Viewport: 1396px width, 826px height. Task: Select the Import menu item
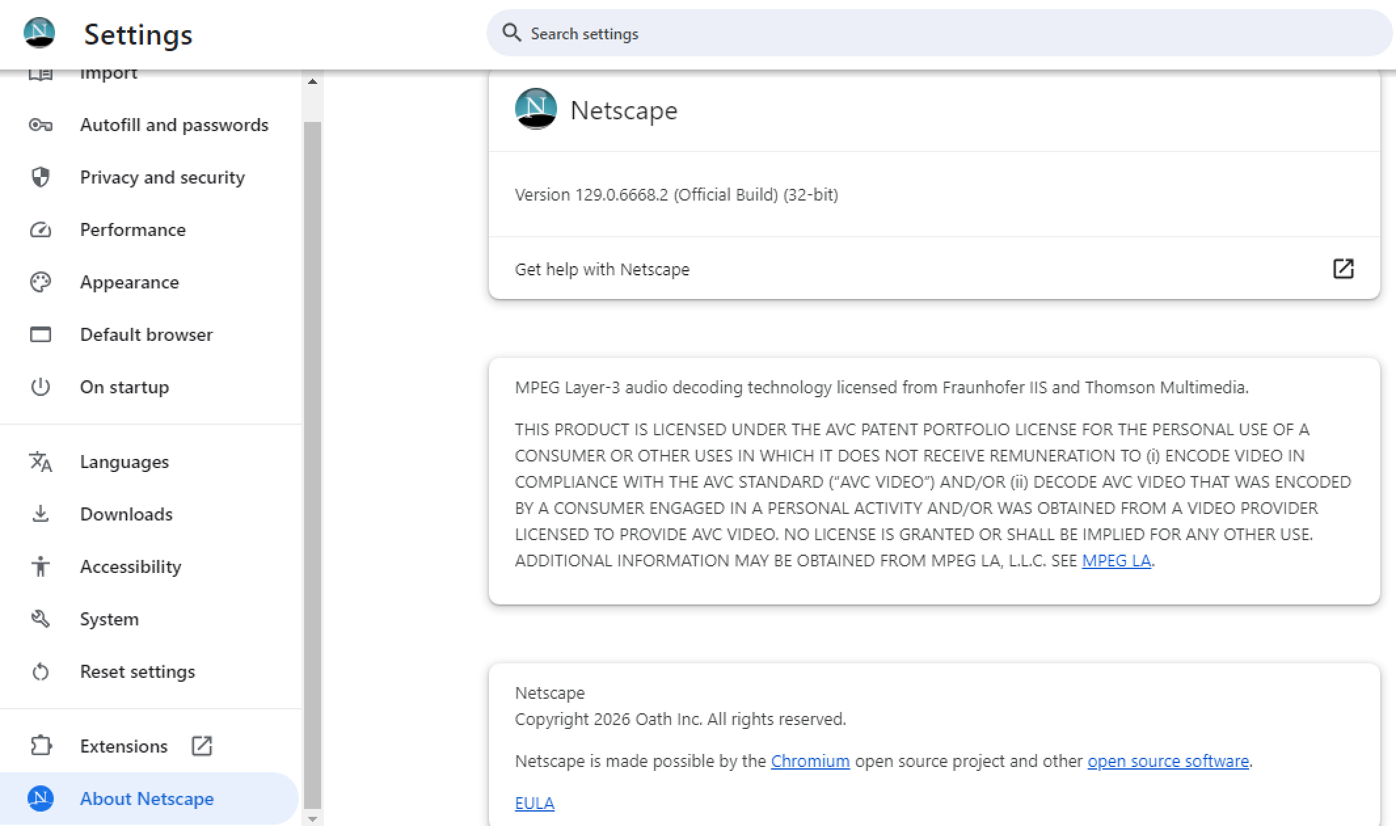point(109,72)
